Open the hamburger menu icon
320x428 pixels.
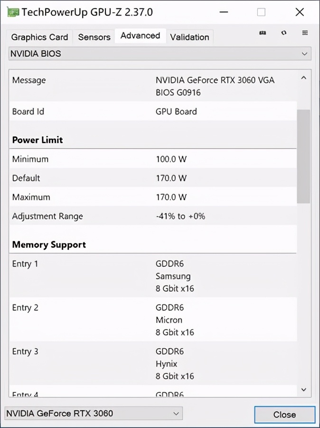coord(305,33)
